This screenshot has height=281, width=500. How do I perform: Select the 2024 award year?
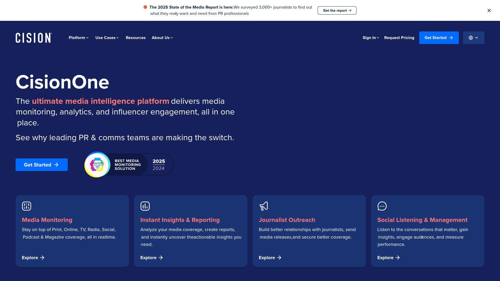click(159, 168)
